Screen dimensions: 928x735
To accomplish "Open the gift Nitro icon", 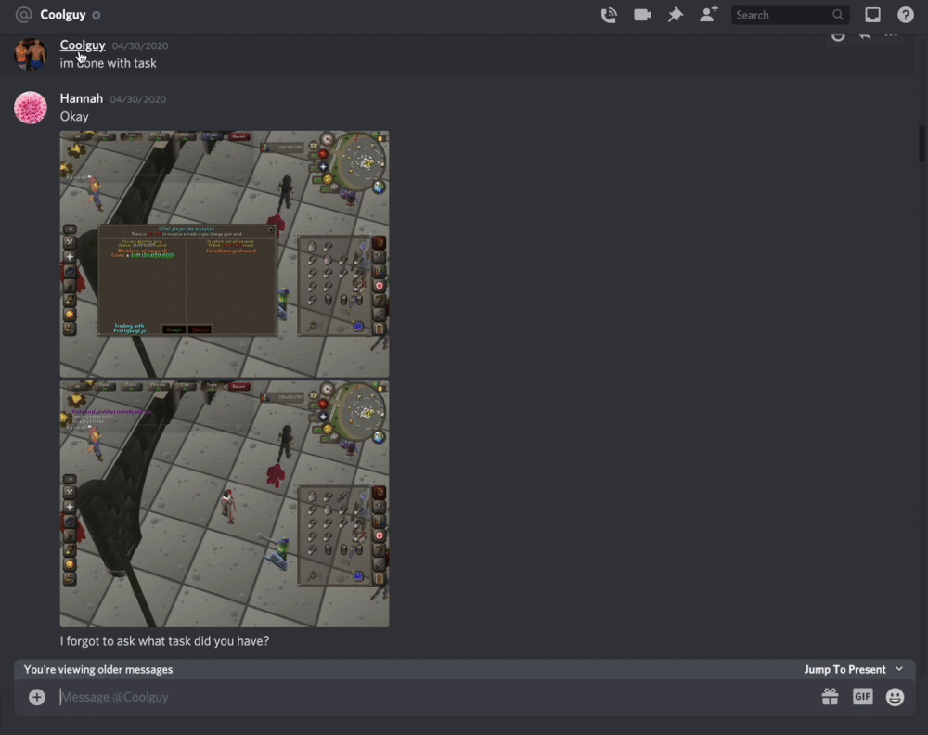I will point(830,697).
